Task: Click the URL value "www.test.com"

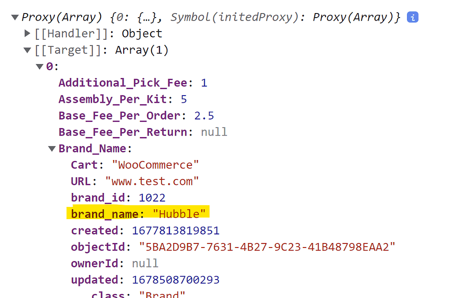Action: pos(152,181)
